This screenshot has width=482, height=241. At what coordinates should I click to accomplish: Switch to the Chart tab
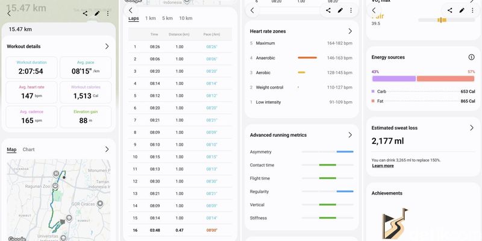click(x=28, y=149)
